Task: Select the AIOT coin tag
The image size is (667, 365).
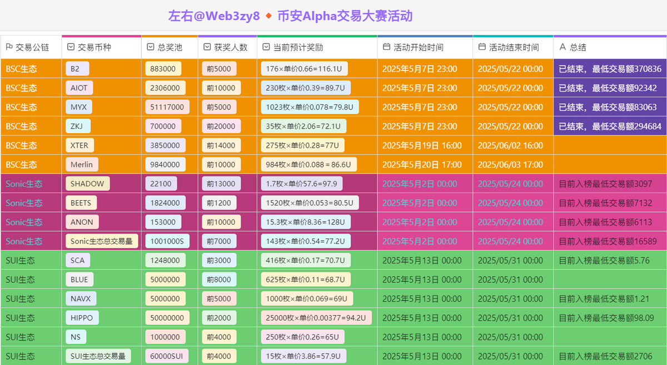Action: click(79, 88)
